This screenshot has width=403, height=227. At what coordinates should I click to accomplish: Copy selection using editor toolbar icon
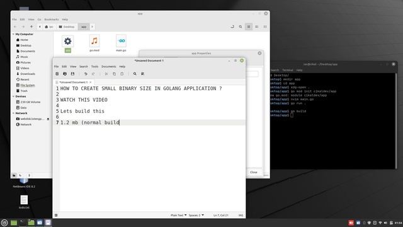[x=114, y=74]
